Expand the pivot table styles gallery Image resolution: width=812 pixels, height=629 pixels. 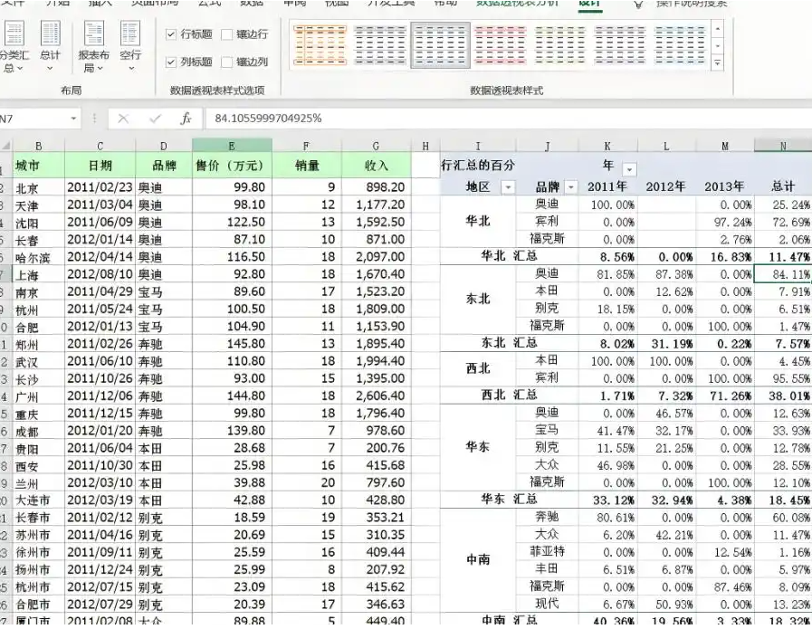717,64
